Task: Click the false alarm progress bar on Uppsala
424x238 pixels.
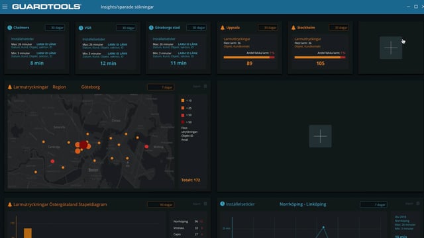Action: (x=249, y=58)
